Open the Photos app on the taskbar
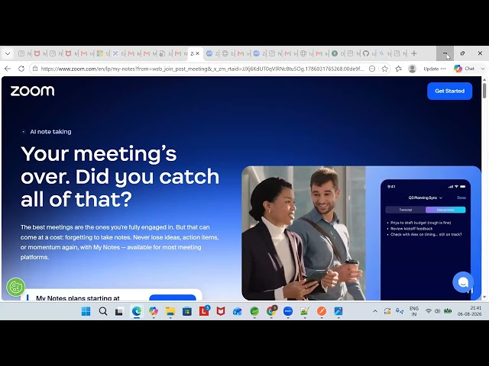489x366 pixels. (x=338, y=311)
